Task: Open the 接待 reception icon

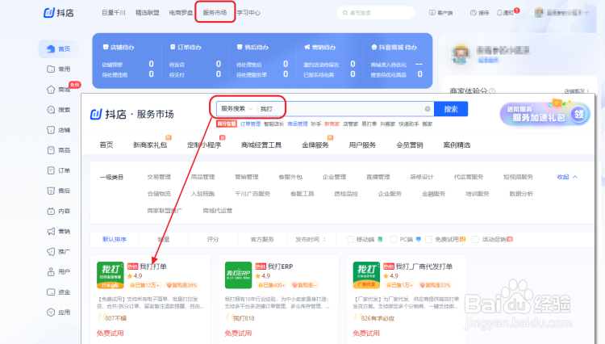Action: point(474,13)
